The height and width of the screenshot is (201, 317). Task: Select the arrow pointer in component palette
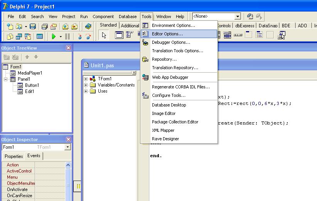pos(104,35)
